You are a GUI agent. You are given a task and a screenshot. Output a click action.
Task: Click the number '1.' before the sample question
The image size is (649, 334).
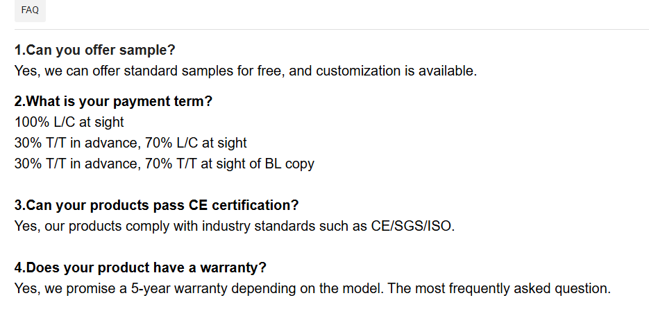click(20, 50)
